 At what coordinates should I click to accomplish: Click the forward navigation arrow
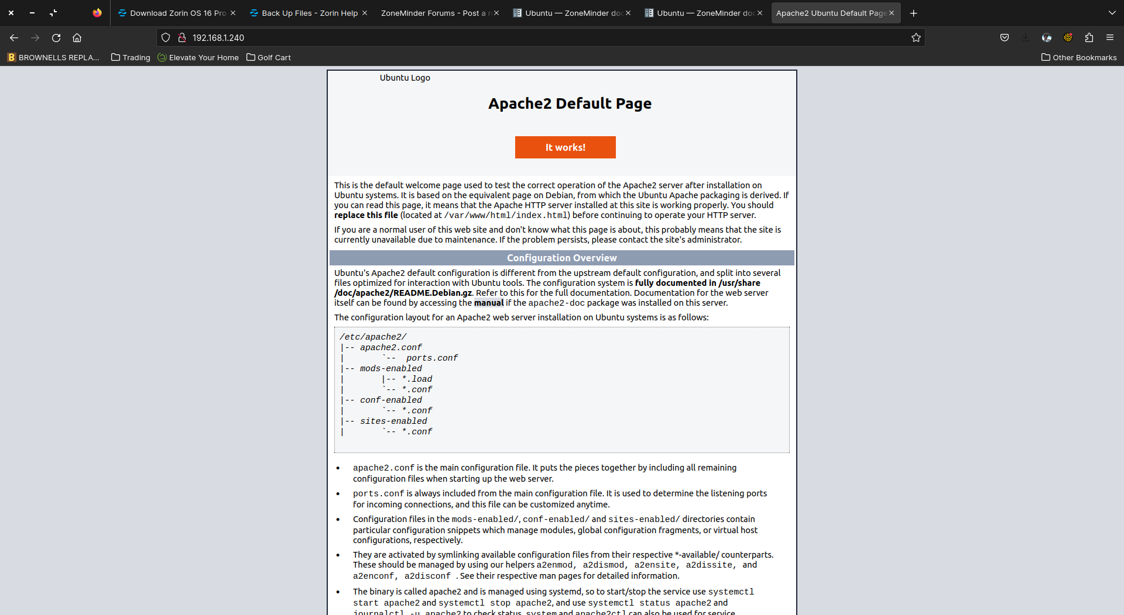coord(35,38)
